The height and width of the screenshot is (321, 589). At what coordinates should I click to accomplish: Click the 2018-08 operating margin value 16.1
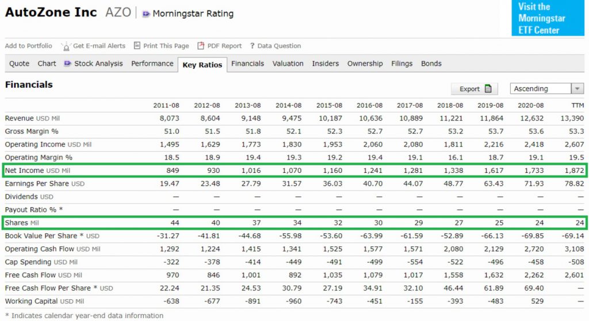pyautogui.click(x=456, y=157)
